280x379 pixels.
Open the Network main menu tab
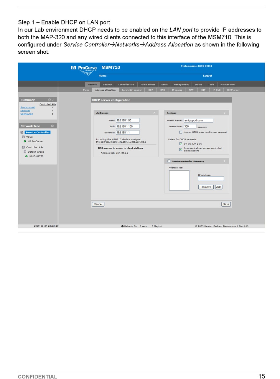93,85
